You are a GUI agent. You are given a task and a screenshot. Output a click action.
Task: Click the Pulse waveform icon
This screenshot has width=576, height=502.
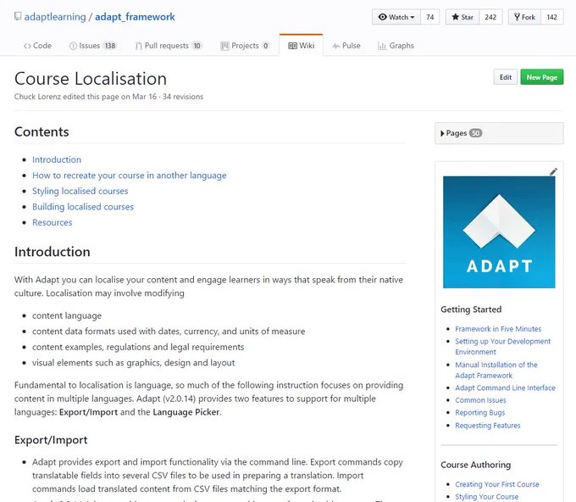335,46
